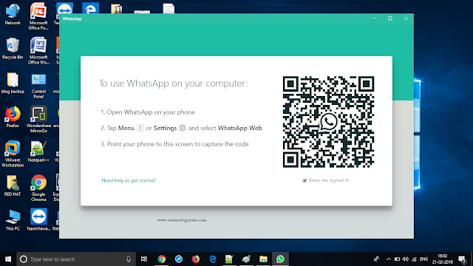Click the "Open WhatsApp on your phone" step
The height and width of the screenshot is (266, 473).
point(151,112)
